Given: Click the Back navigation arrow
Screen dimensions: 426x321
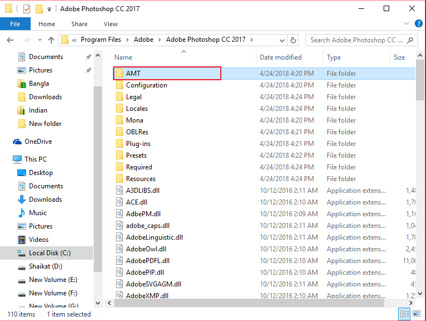Looking at the screenshot, I should [10, 40].
